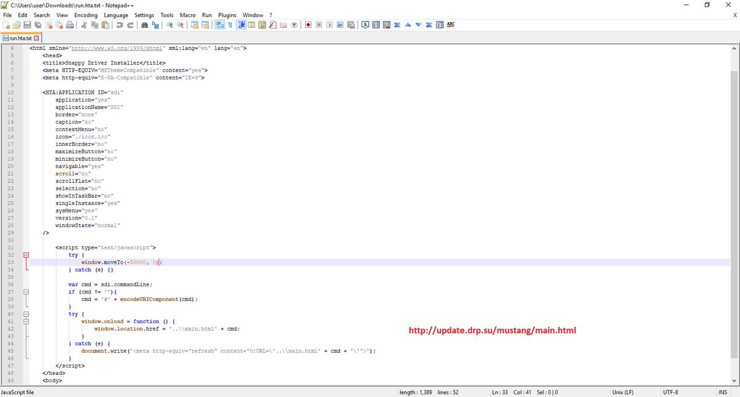Open the Document Map toolbar icon
The width and height of the screenshot is (740, 397).
[x=261, y=25]
